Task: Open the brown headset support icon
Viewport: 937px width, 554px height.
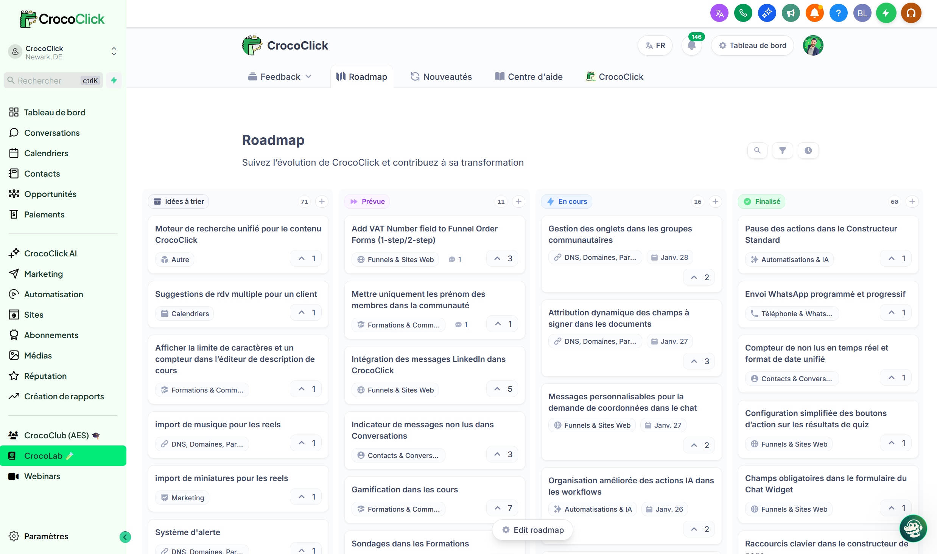Action: (x=911, y=13)
